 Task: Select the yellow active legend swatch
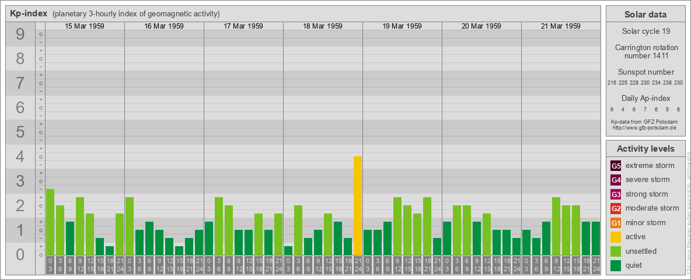pyautogui.click(x=616, y=237)
